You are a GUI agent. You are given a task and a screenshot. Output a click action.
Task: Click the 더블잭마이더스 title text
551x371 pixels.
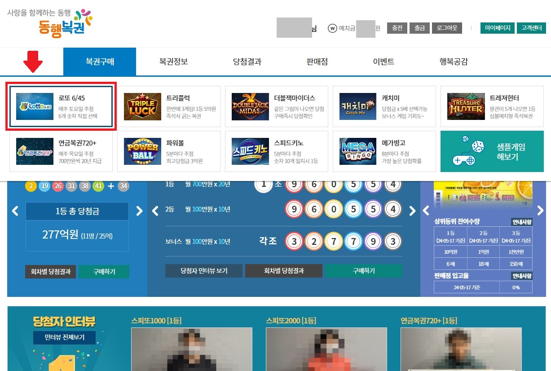pos(295,98)
